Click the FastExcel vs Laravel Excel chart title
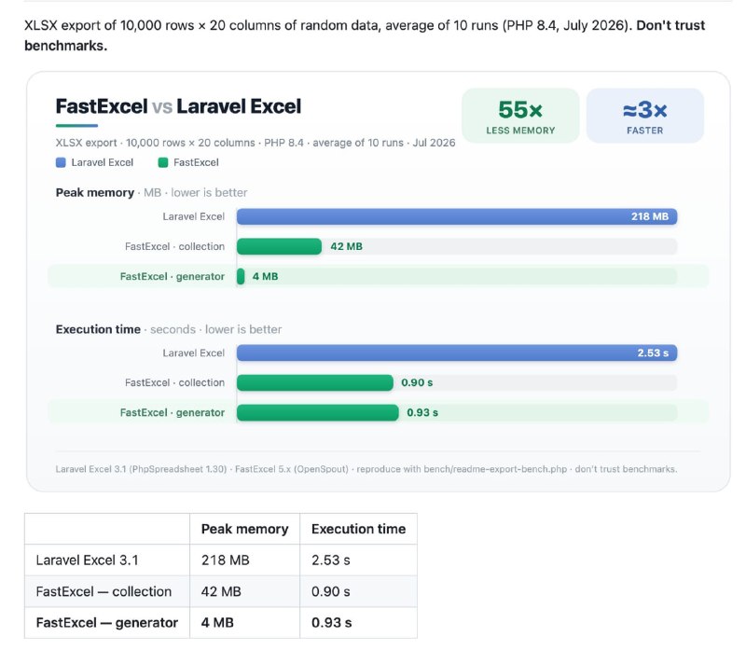 (x=178, y=106)
